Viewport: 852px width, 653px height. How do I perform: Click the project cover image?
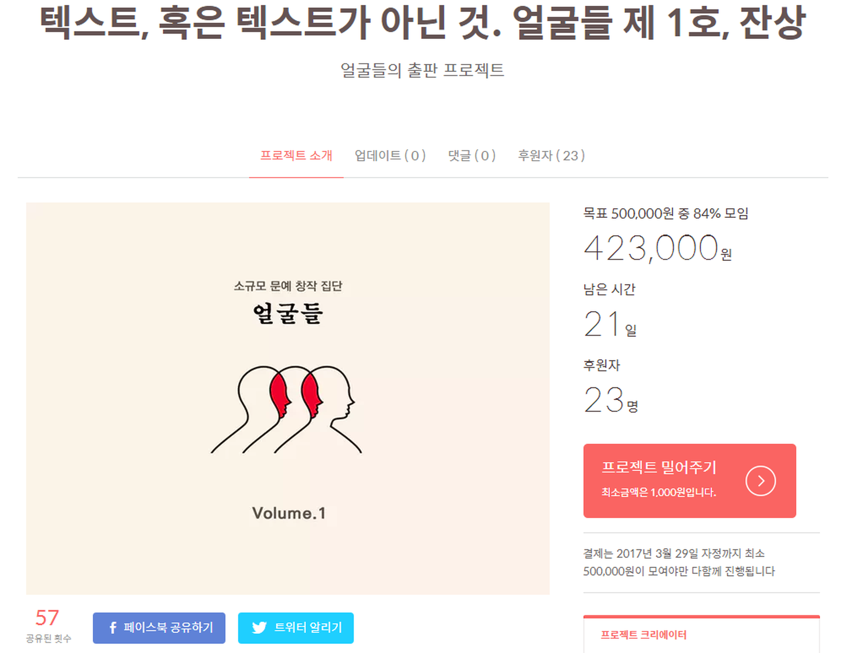pos(288,398)
